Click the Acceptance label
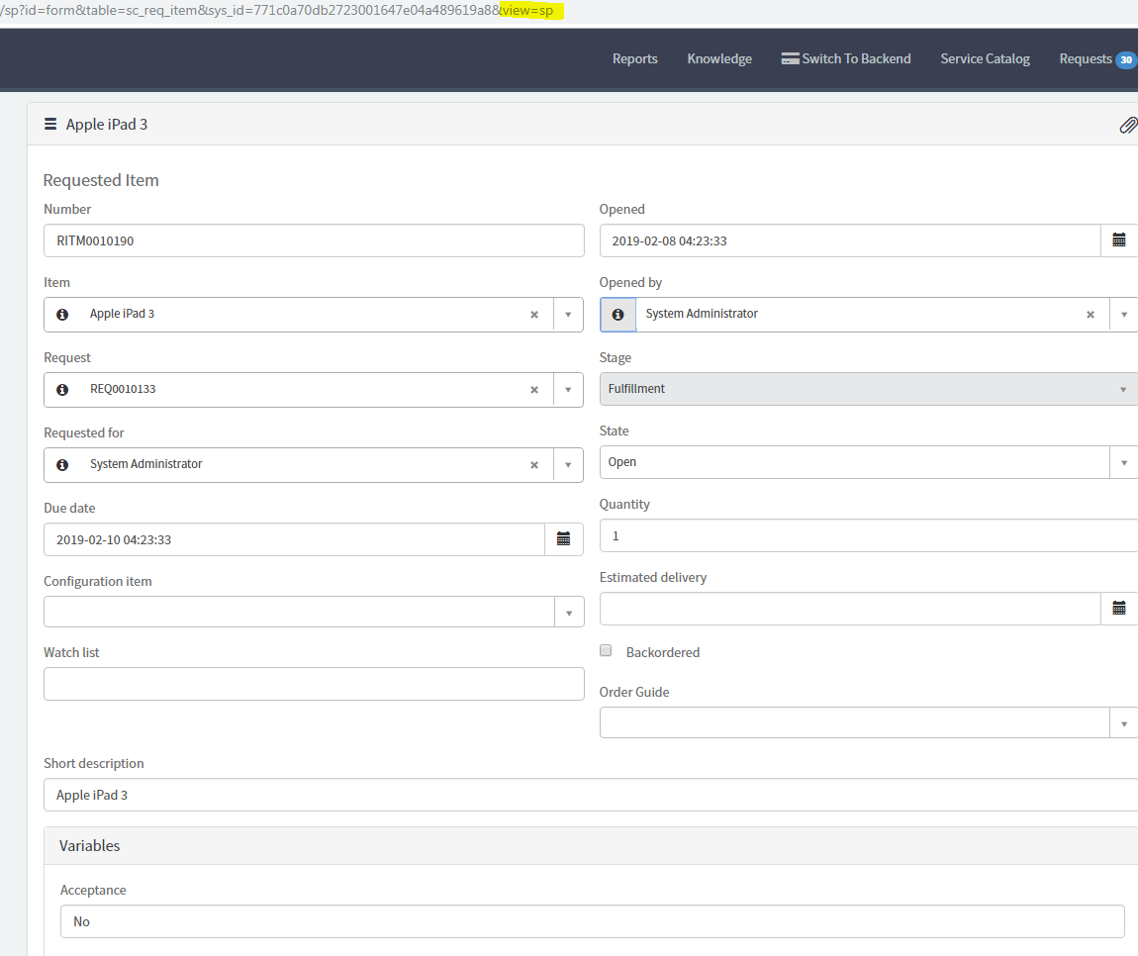The image size is (1138, 956). pyautogui.click(x=93, y=890)
